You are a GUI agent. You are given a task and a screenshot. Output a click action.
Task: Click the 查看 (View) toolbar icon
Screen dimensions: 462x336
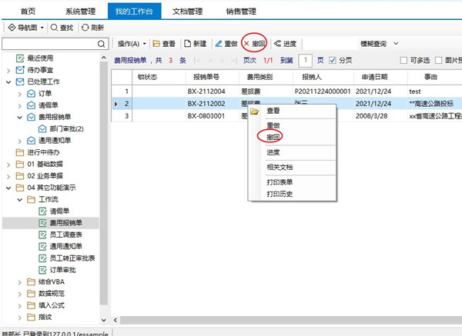(x=156, y=44)
